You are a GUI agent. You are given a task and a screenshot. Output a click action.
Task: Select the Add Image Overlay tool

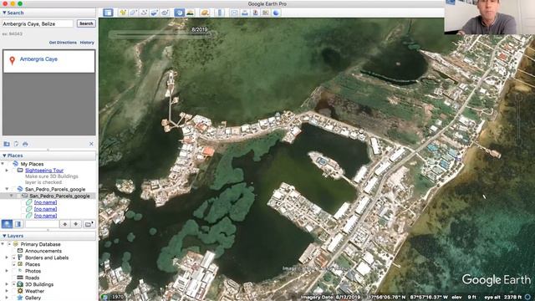tap(154, 13)
